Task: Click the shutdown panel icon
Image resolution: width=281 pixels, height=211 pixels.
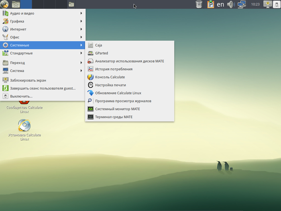Action: click(277, 4)
